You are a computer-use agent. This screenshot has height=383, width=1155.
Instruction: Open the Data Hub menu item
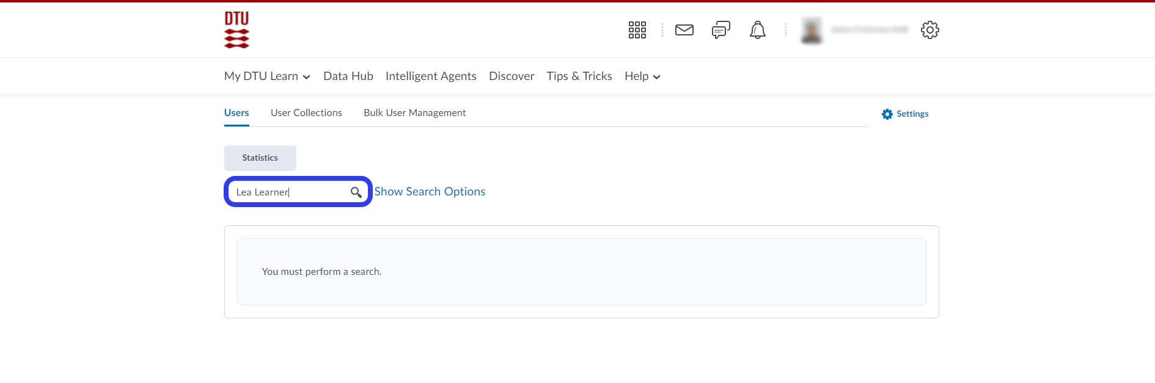348,76
